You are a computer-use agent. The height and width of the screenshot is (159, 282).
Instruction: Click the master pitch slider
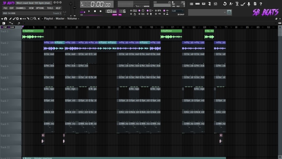pyautogui.click(x=75, y=7)
